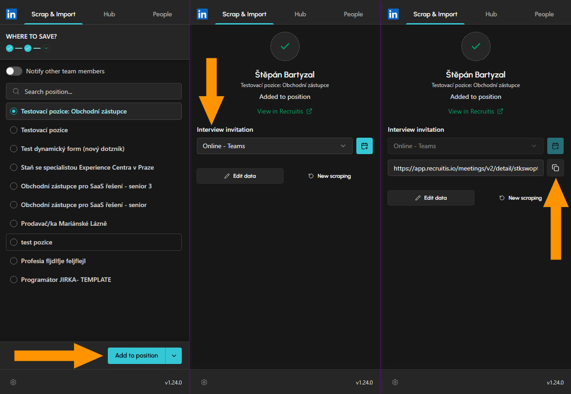
Task: Click the Search position input field
Action: [x=94, y=91]
